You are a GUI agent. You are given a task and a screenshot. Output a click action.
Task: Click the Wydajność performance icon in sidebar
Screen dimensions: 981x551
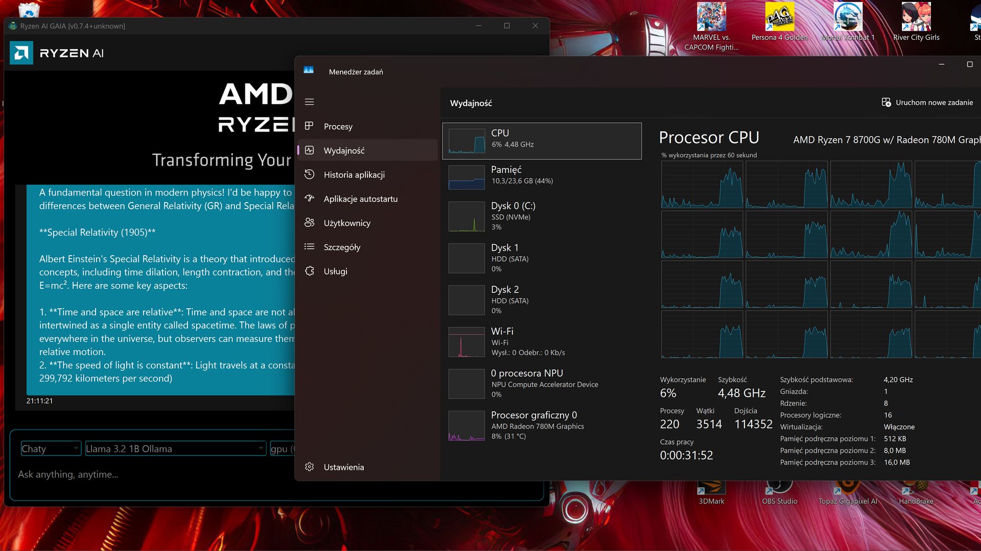click(309, 150)
